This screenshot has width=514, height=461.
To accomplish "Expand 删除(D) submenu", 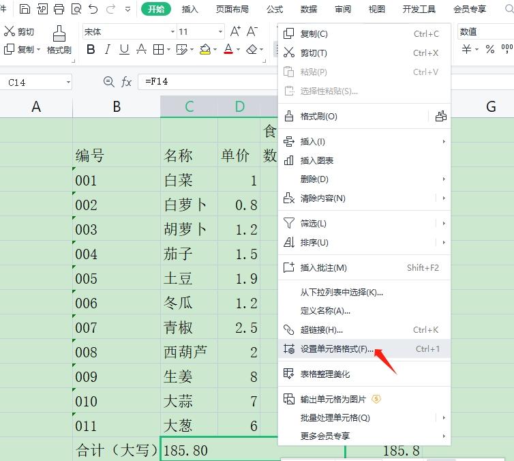I will pyautogui.click(x=364, y=179).
